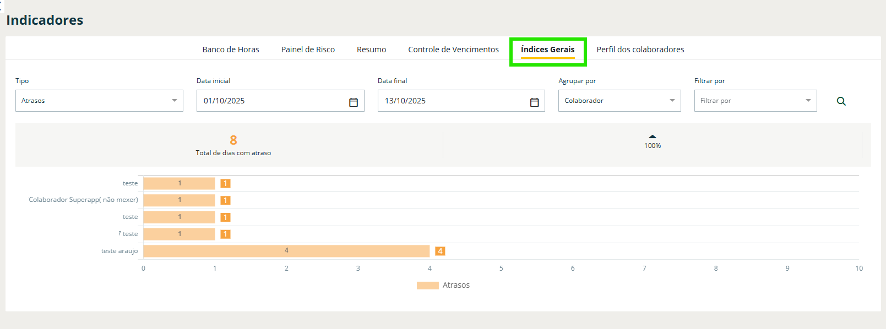Click the orange value badge for teste araujo
The width and height of the screenshot is (886, 329).
[440, 251]
